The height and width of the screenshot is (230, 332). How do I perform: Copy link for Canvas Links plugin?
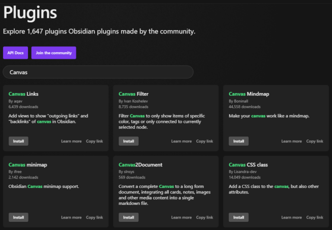[x=94, y=141]
